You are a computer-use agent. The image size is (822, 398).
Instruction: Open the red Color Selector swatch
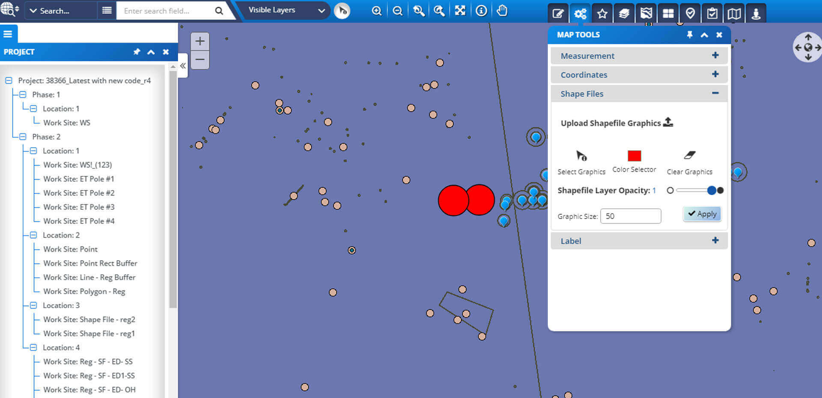click(x=634, y=156)
